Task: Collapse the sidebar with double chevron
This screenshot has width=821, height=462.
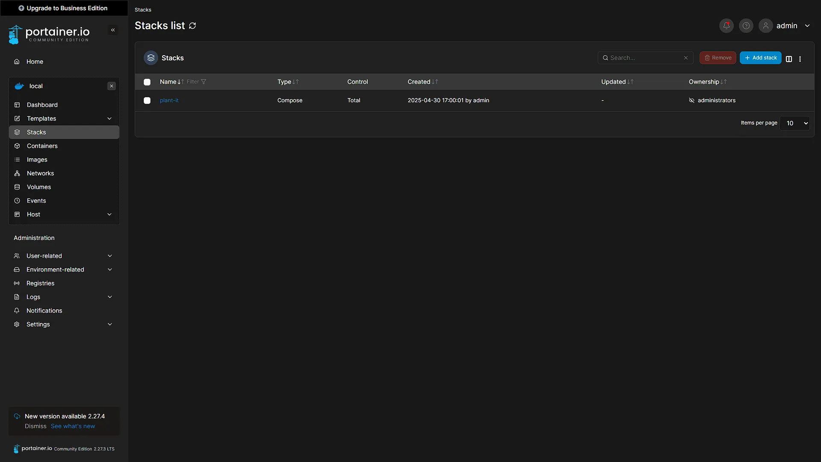Action: [x=113, y=30]
